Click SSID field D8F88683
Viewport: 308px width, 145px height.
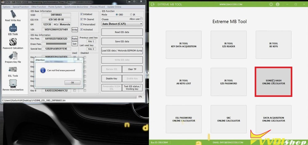[x=56, y=15]
